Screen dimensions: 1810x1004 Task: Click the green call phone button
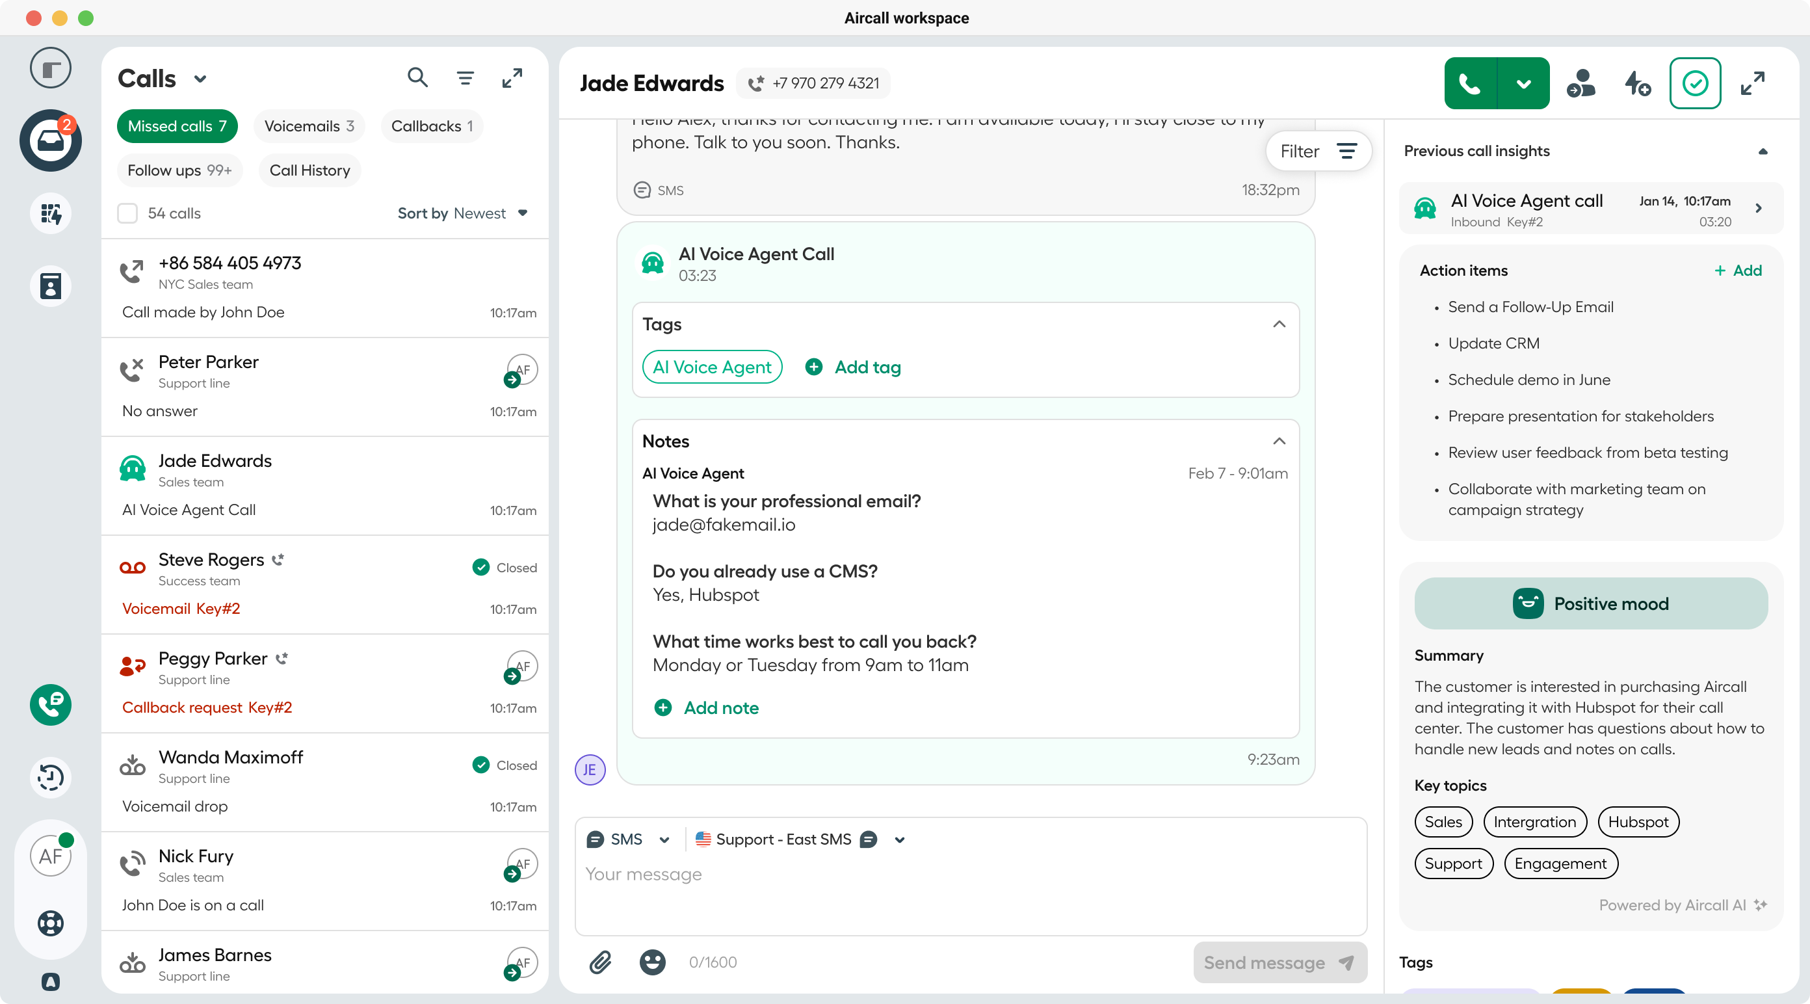[x=1470, y=84]
